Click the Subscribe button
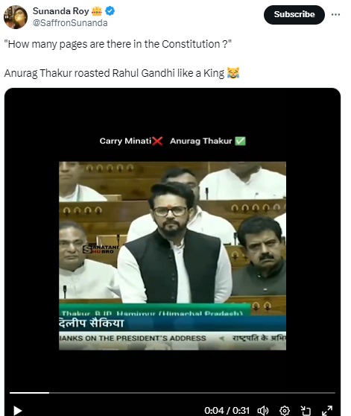This screenshot has height=416, width=351. coord(294,15)
